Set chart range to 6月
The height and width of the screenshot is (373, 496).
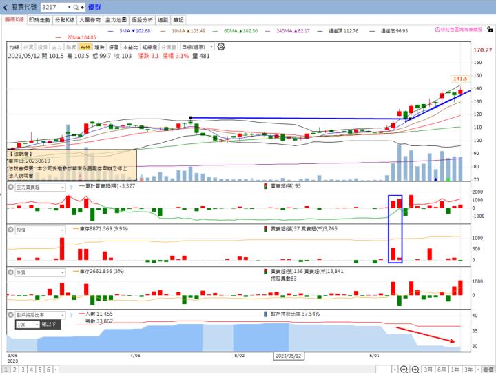pyautogui.click(x=442, y=370)
